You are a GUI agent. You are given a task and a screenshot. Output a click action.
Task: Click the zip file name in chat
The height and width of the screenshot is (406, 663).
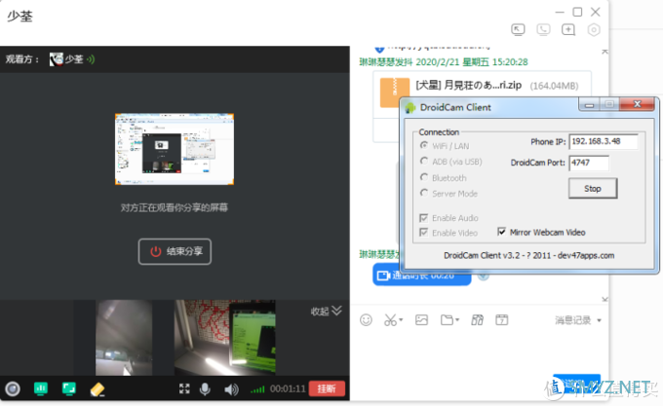click(x=469, y=86)
